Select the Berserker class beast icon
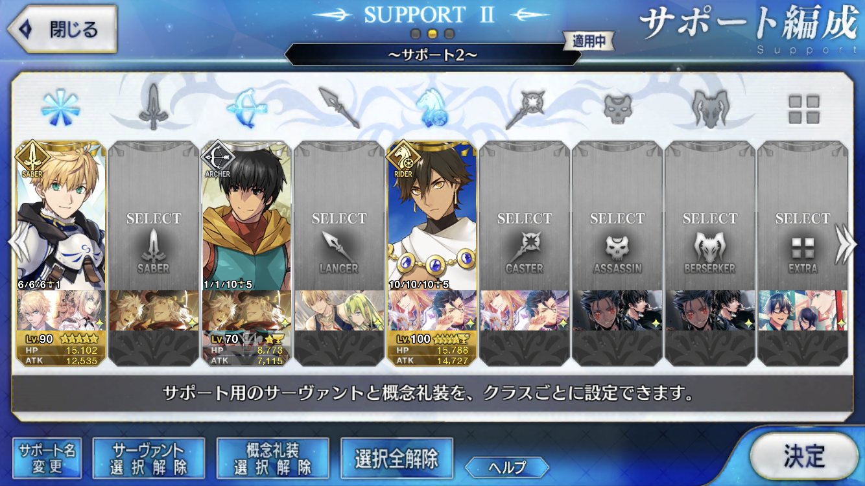Image resolution: width=865 pixels, height=486 pixels. click(x=710, y=108)
